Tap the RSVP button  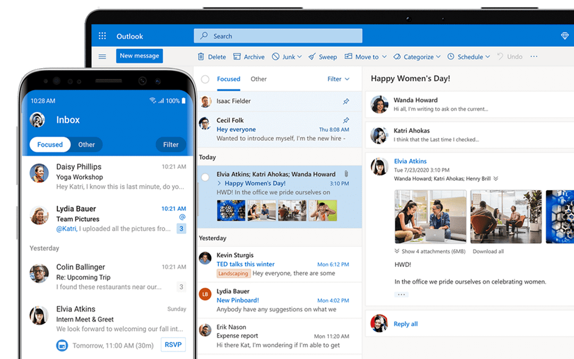tap(173, 345)
